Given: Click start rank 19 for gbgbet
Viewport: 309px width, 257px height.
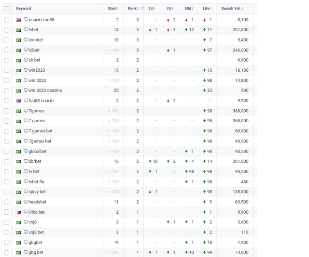Looking at the screenshot, I should point(116,243).
